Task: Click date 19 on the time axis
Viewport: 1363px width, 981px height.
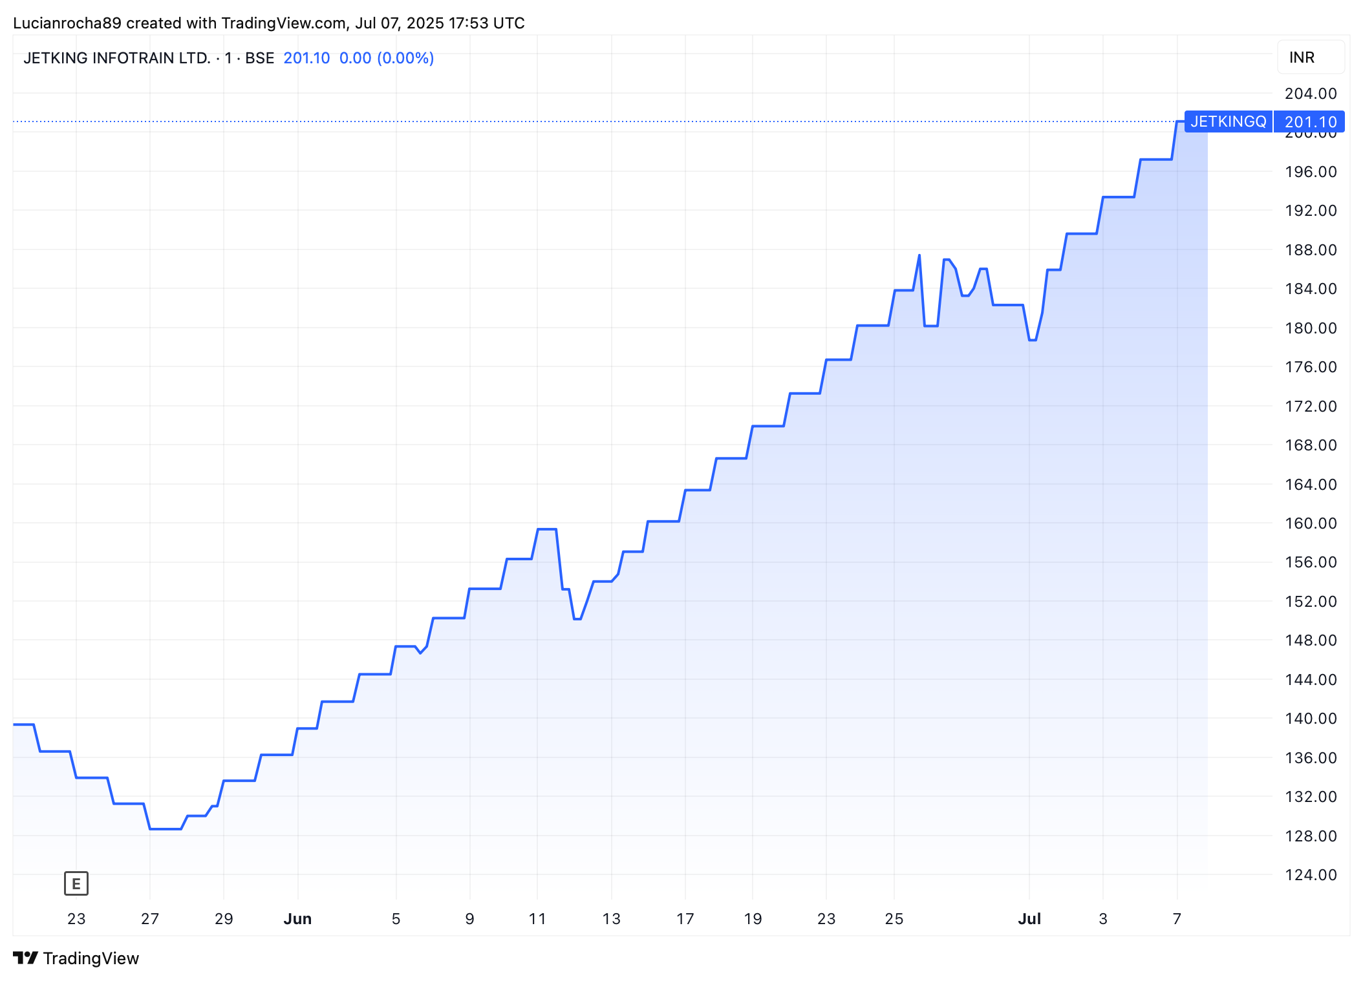Action: (x=753, y=919)
